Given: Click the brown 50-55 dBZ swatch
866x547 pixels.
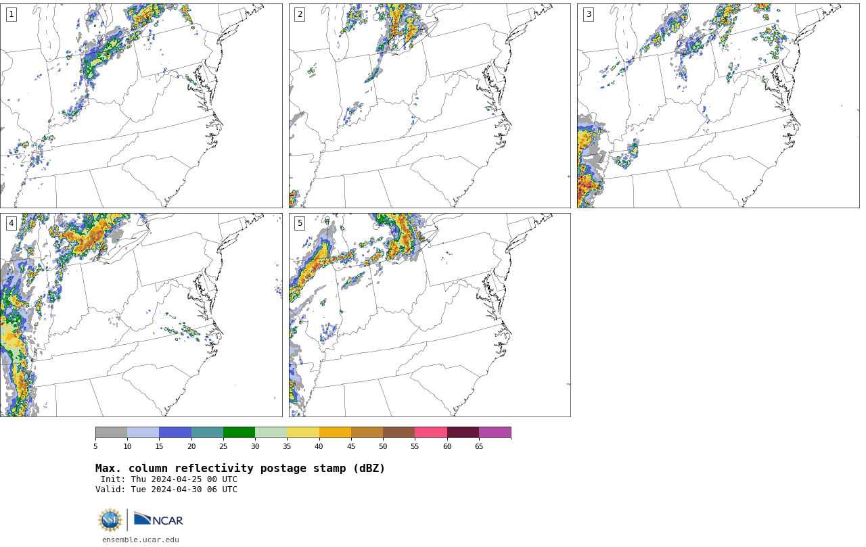Looking at the screenshot, I should [398, 433].
